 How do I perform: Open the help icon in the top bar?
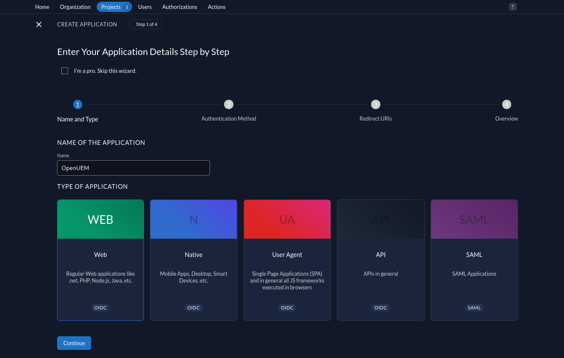tap(513, 7)
